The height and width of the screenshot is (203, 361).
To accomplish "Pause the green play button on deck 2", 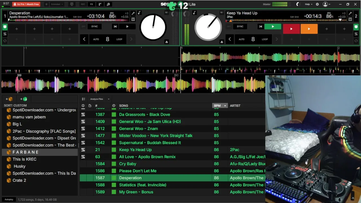I will pos(273,27).
